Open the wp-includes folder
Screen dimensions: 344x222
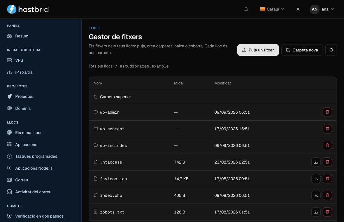113,145
